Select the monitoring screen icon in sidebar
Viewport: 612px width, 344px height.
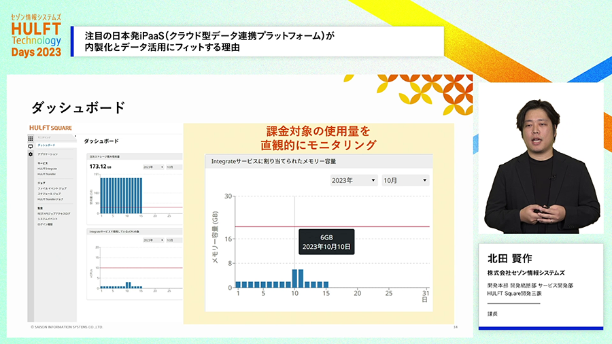pyautogui.click(x=31, y=146)
